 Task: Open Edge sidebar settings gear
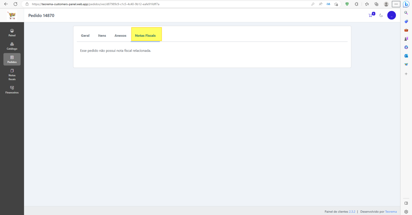[406, 212]
